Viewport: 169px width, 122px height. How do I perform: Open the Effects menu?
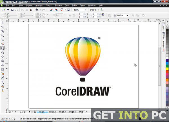(x=49, y=5)
